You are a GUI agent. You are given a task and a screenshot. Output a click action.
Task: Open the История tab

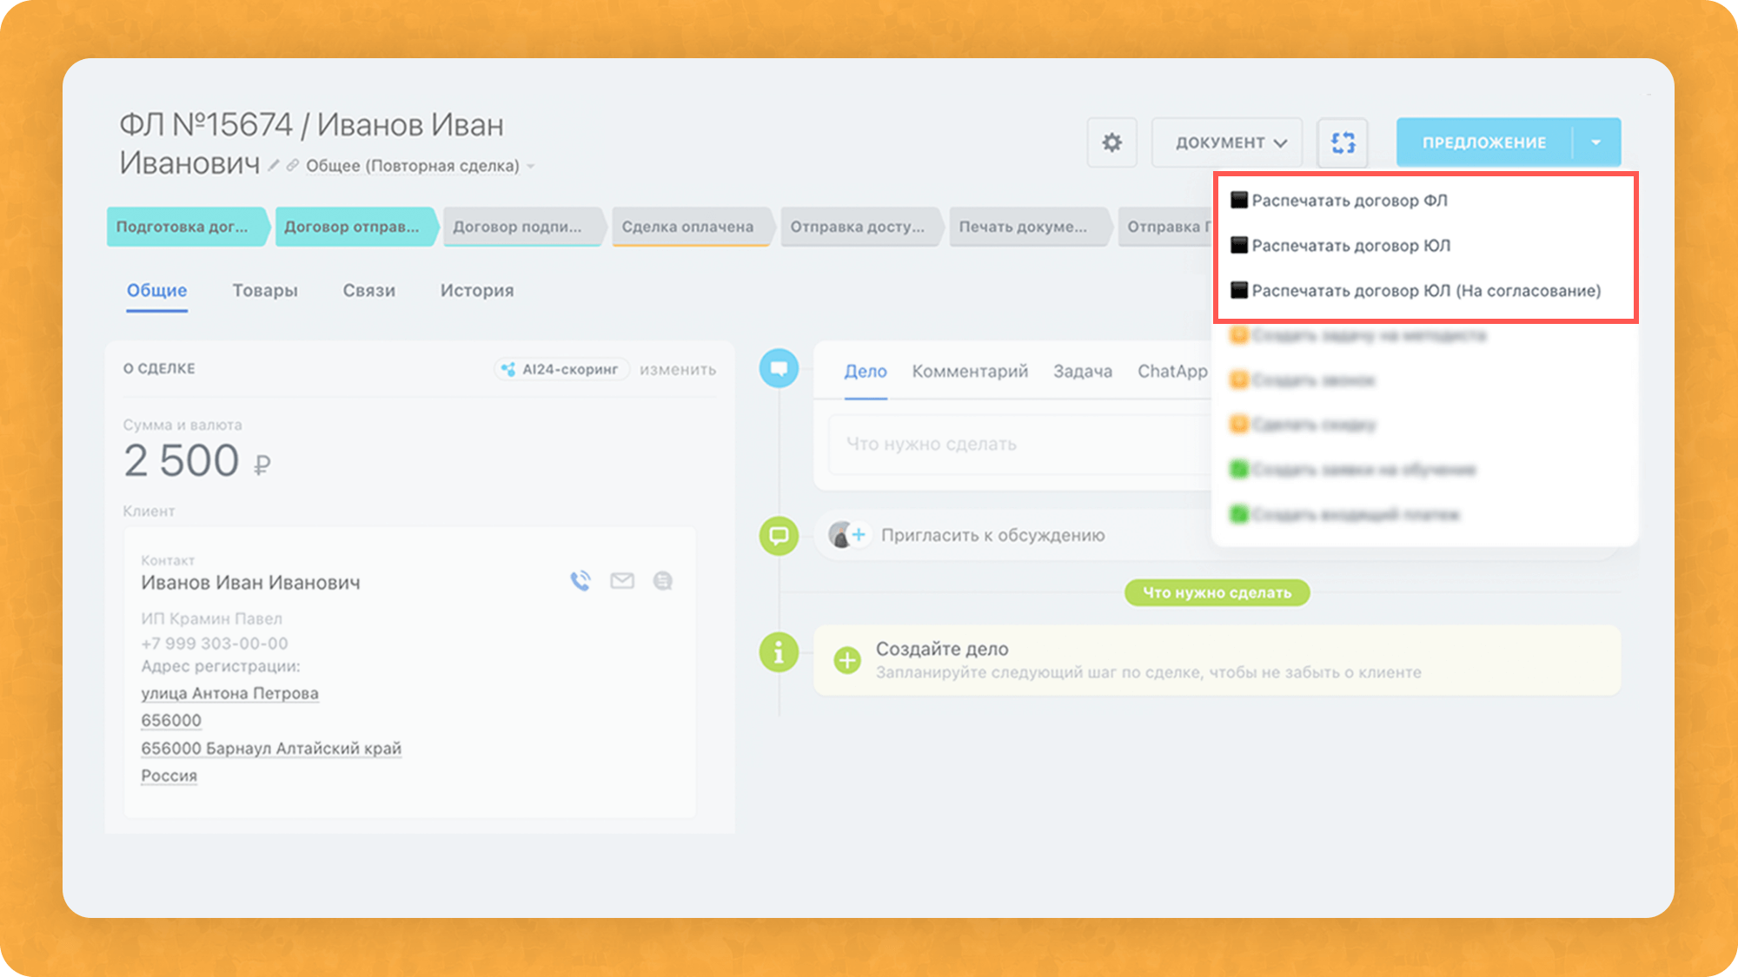[476, 291]
